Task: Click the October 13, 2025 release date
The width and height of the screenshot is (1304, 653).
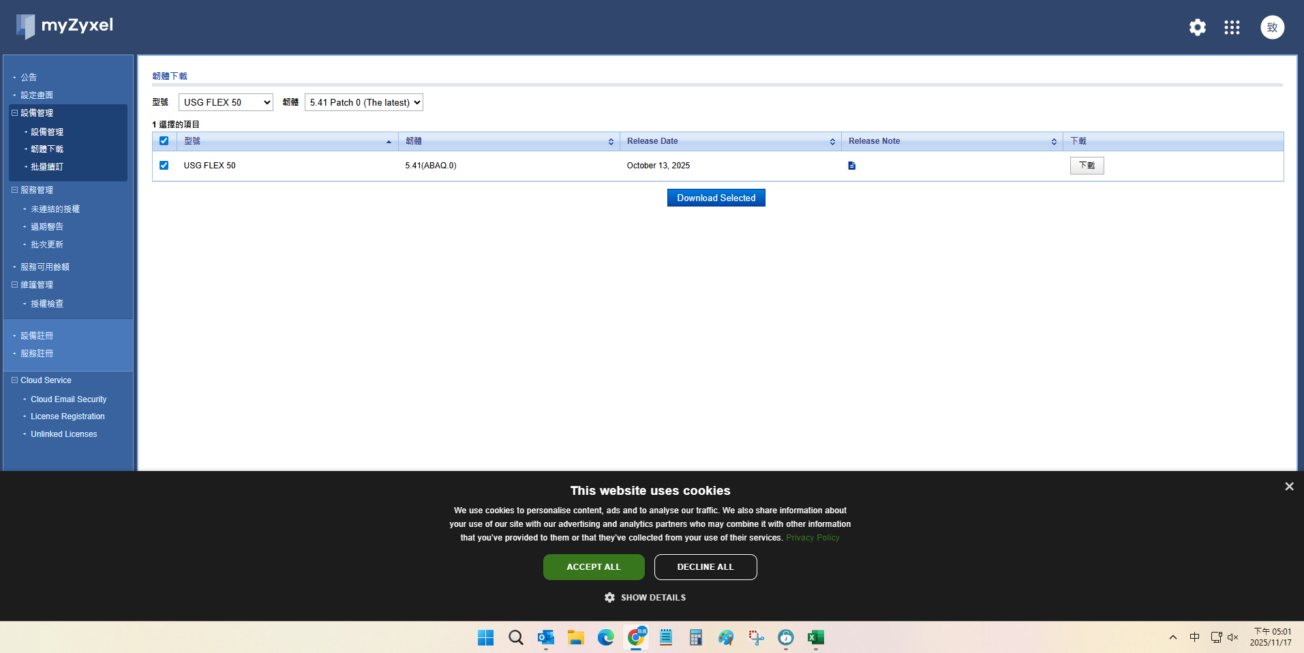Action: (658, 166)
